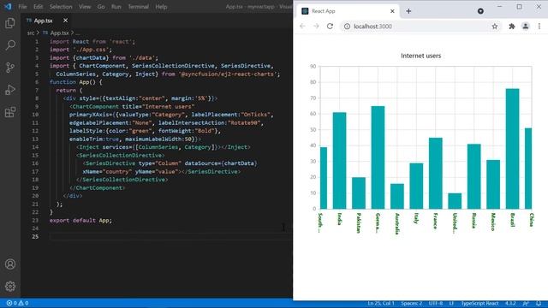Minimize the browser window
This screenshot has height=308, width=548.
pos(499,7)
